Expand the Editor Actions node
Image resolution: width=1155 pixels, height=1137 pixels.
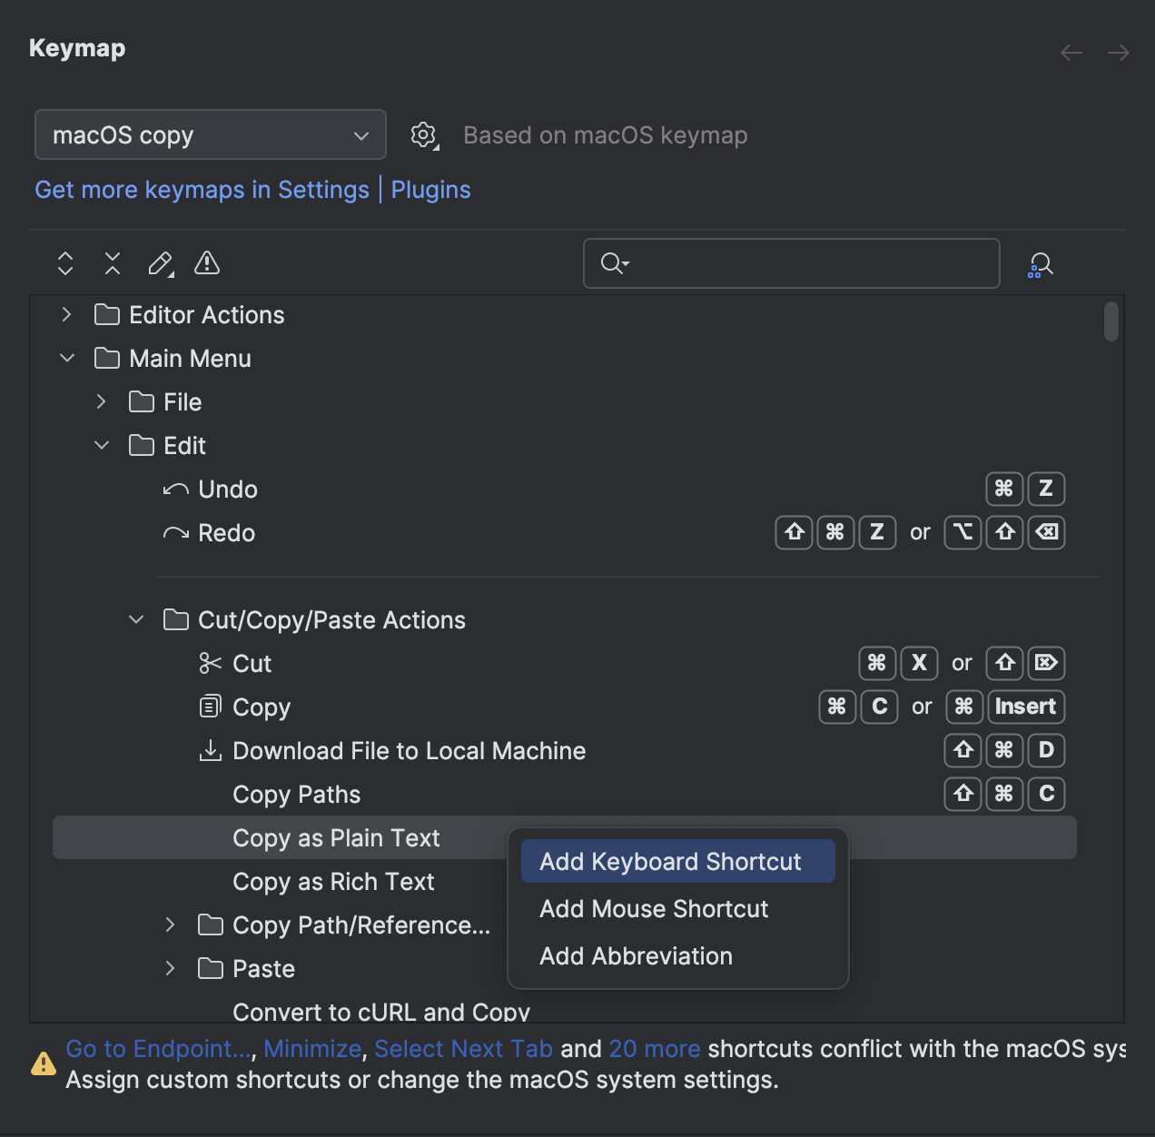65,314
